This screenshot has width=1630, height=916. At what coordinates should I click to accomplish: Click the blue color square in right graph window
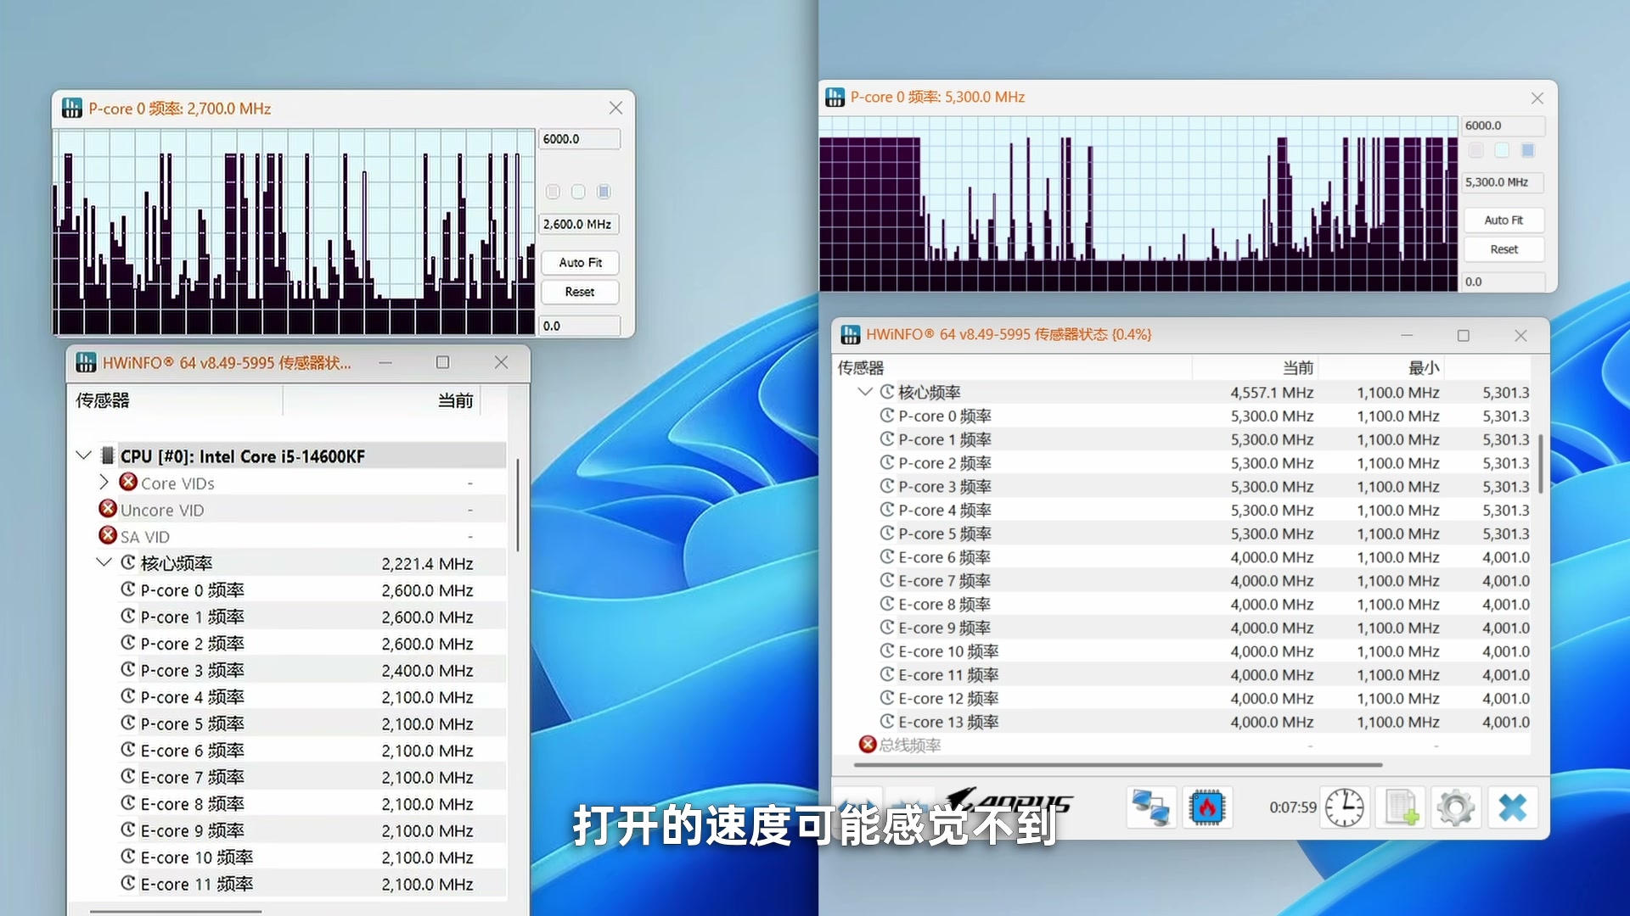point(1527,150)
